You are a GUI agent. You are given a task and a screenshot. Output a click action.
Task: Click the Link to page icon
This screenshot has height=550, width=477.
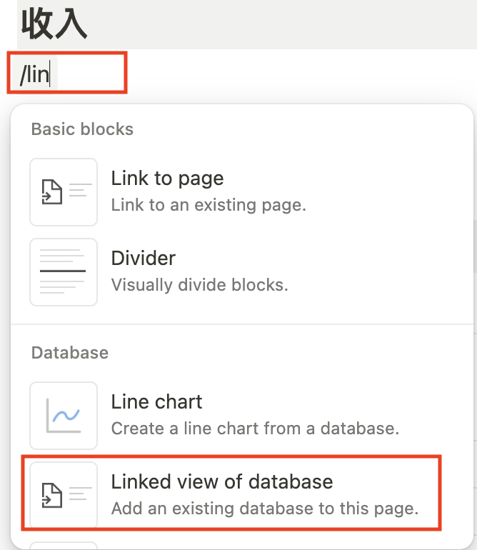(x=63, y=191)
